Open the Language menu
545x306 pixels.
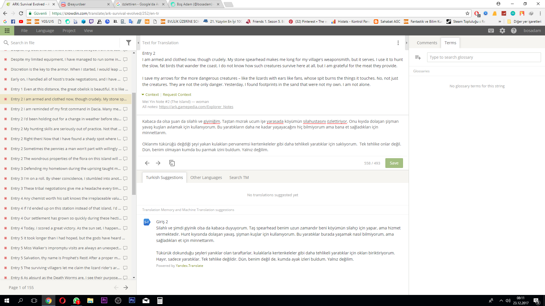click(45, 31)
